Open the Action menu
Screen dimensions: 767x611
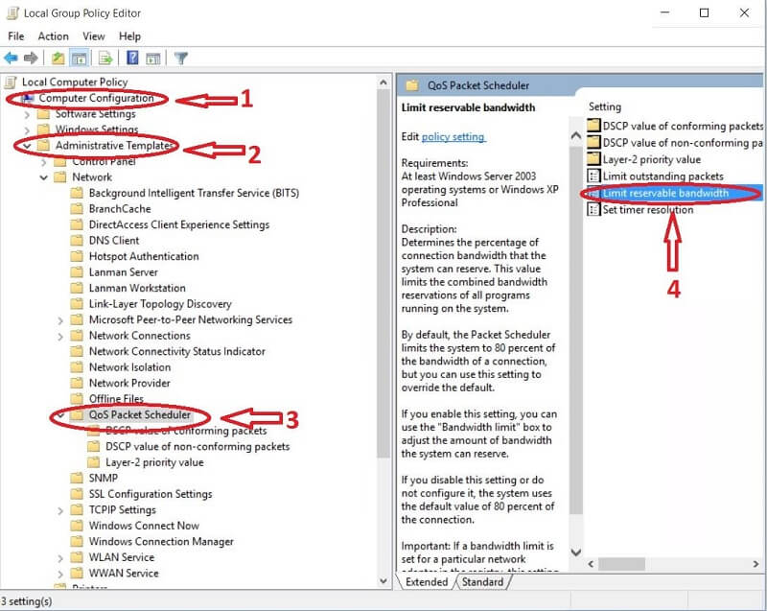pos(54,36)
